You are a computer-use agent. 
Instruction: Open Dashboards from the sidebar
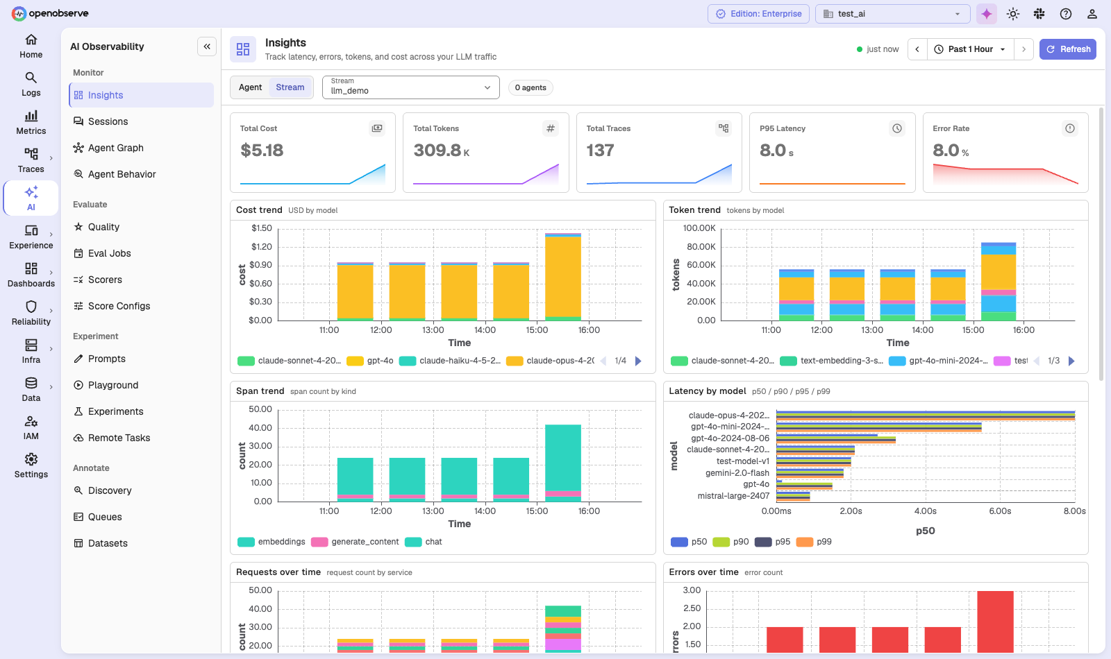tap(31, 275)
